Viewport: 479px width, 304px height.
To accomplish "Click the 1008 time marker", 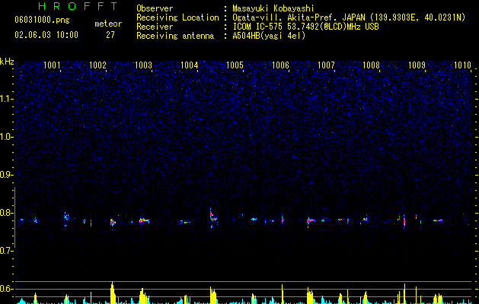I will (371, 65).
